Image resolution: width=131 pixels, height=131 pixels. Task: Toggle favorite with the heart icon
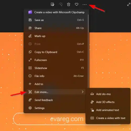77,4
